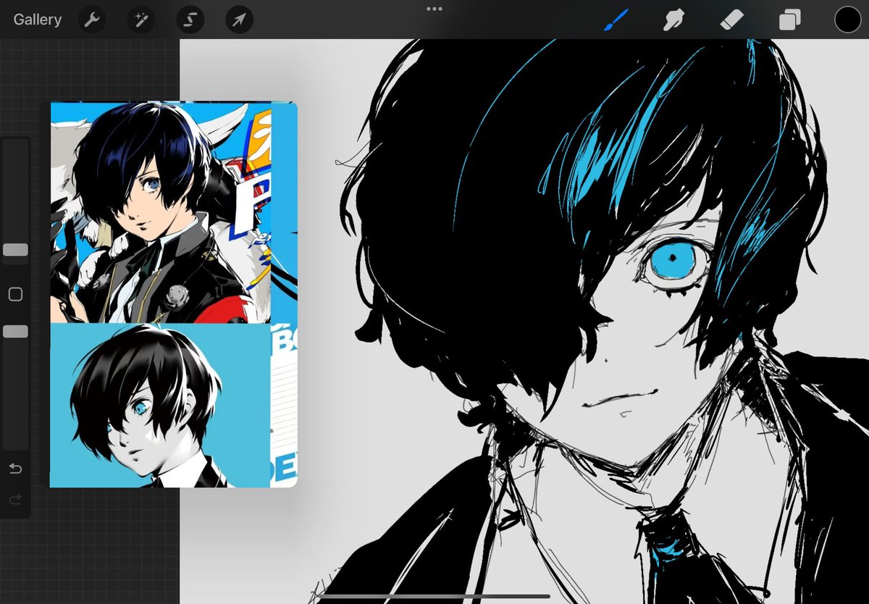Tap the top reference image of blue-haired character
Screen dimensions: 869x604
160,212
